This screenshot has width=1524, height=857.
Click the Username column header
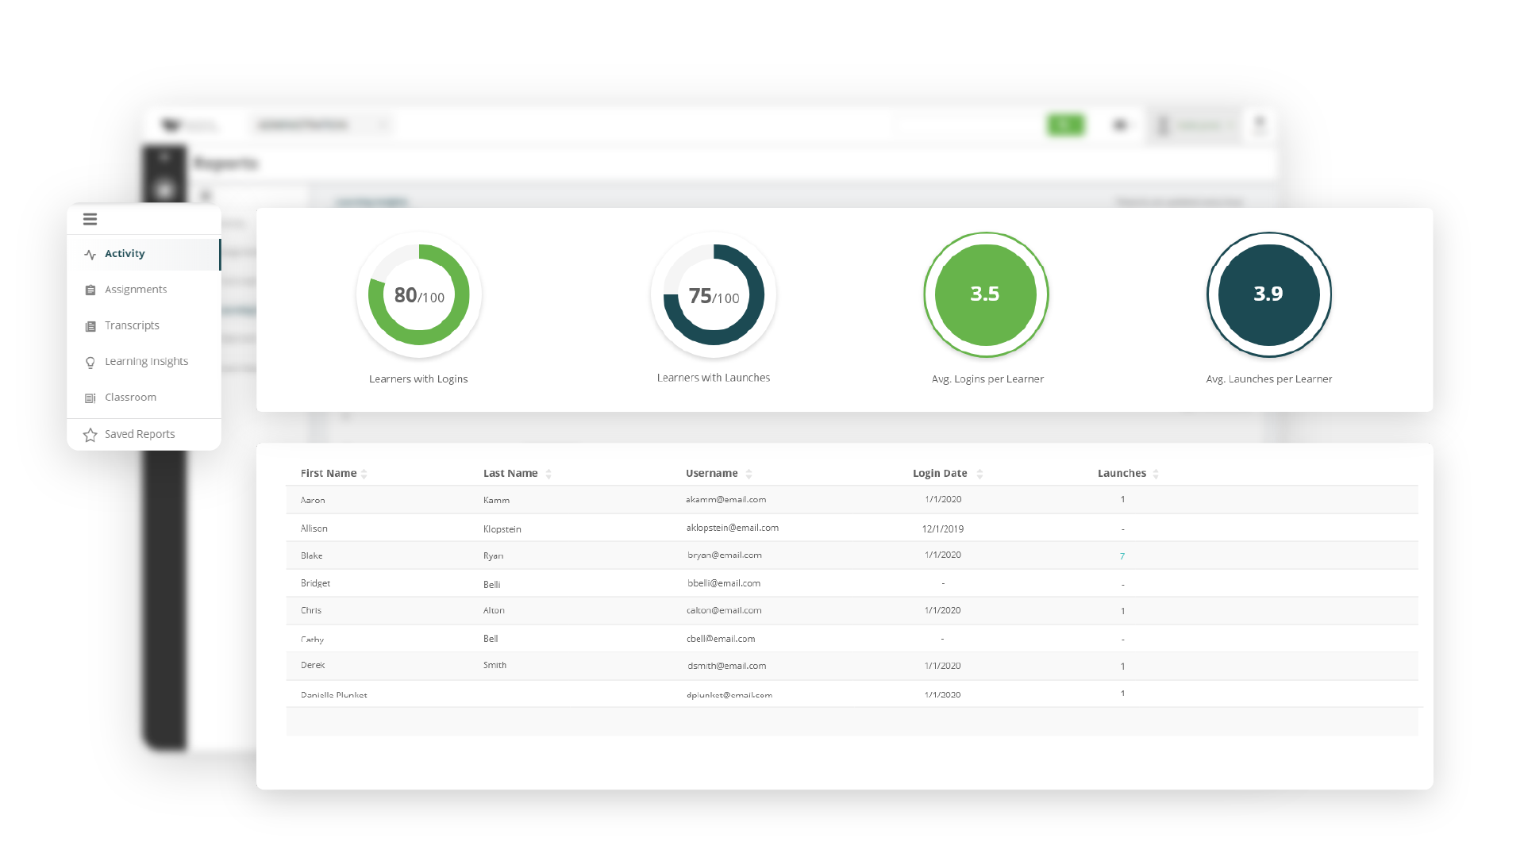[711, 473]
